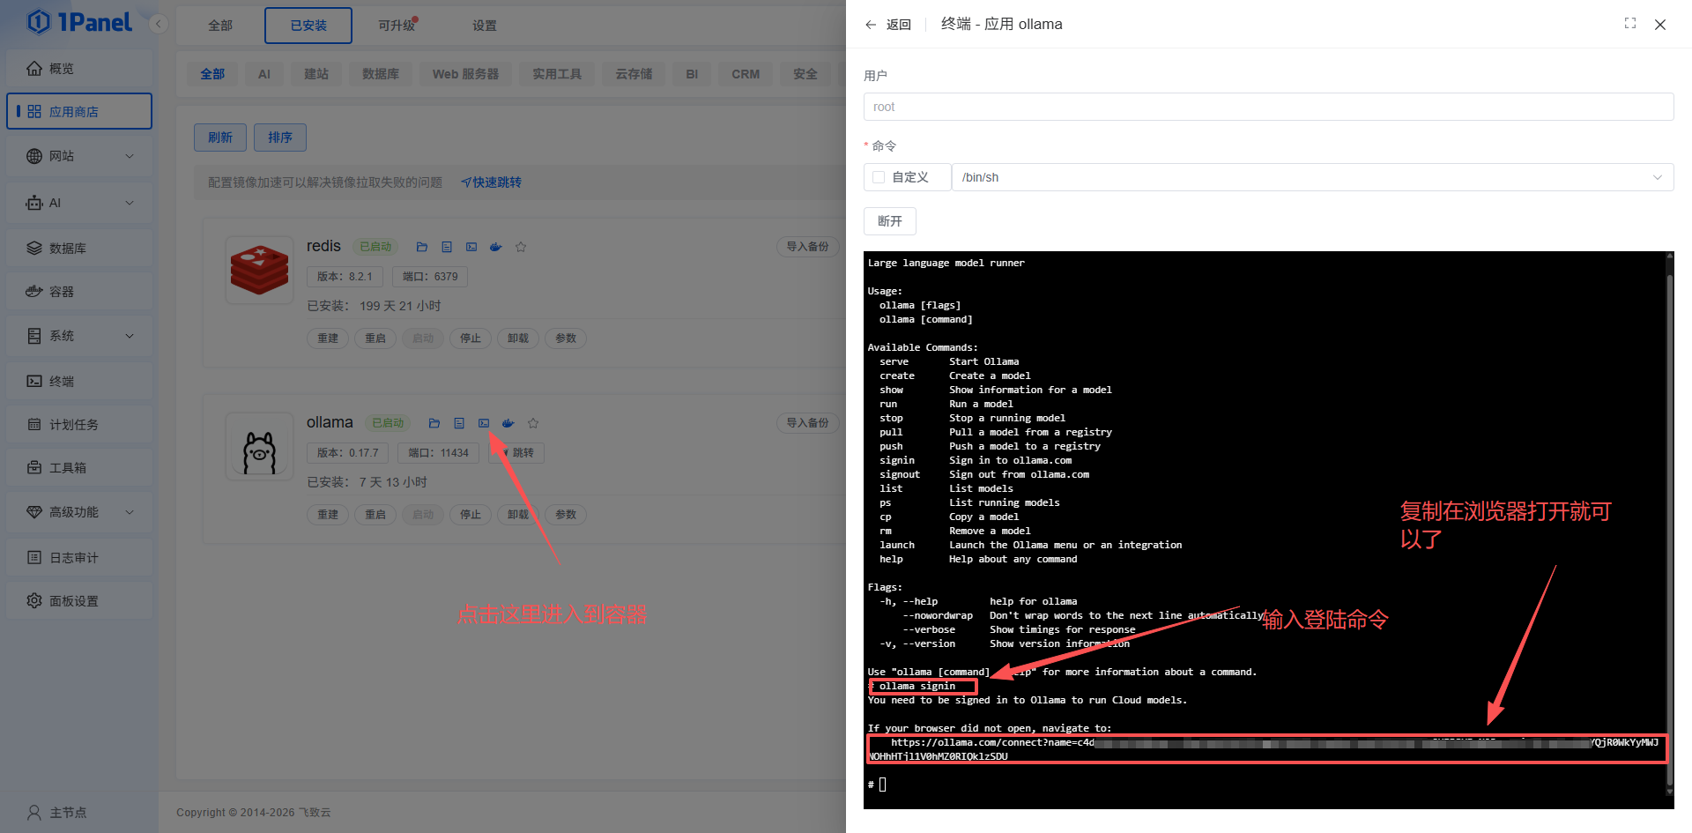Expand the 网站 sidebar submenu
Viewport: 1692px width, 833px height.
pos(79,156)
